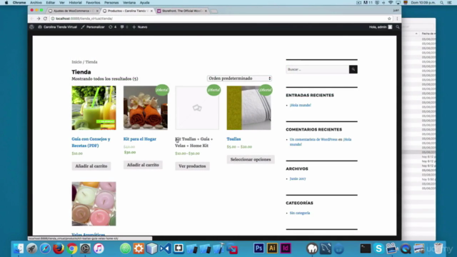Screen dimensions: 457x257
Task: Click the Chrome icon in the dock
Action: (x=72, y=248)
